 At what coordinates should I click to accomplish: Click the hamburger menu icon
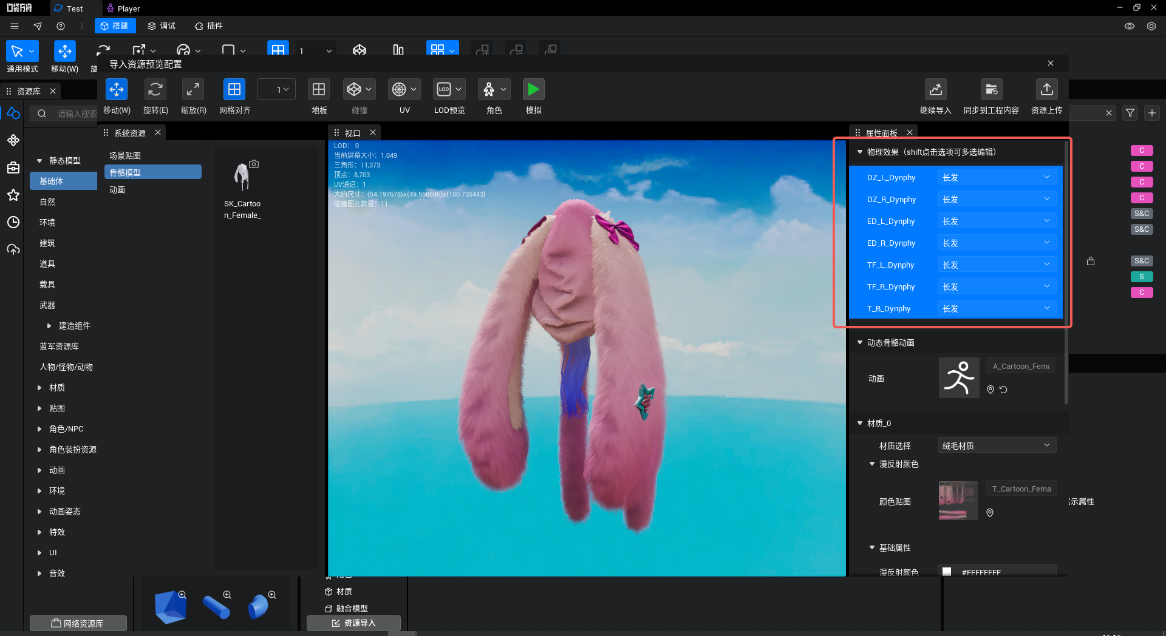click(15, 26)
